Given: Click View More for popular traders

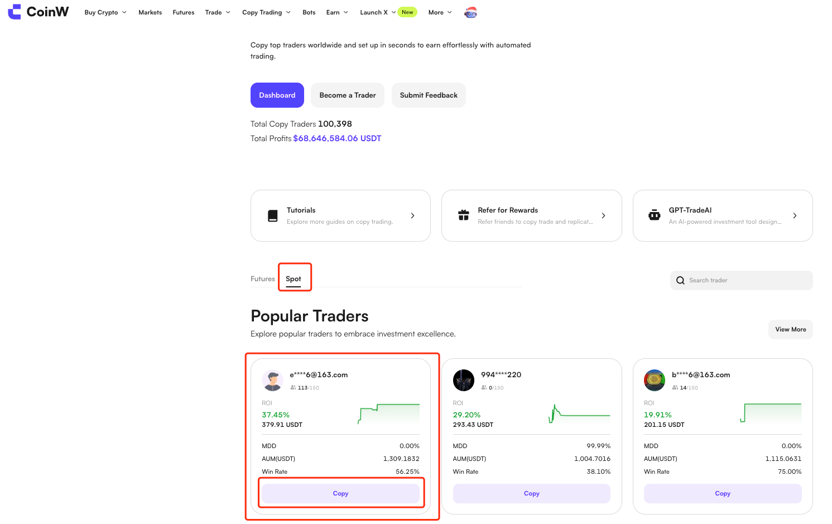Looking at the screenshot, I should click(x=790, y=330).
